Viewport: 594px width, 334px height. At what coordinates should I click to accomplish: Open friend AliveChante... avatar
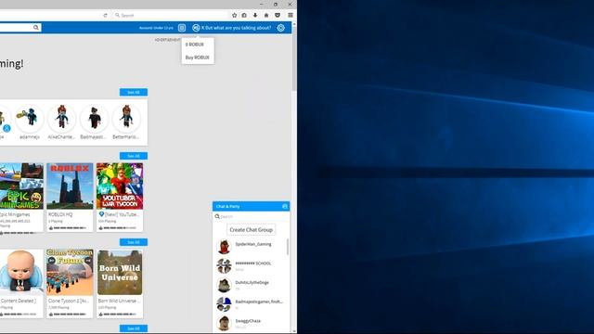click(62, 118)
